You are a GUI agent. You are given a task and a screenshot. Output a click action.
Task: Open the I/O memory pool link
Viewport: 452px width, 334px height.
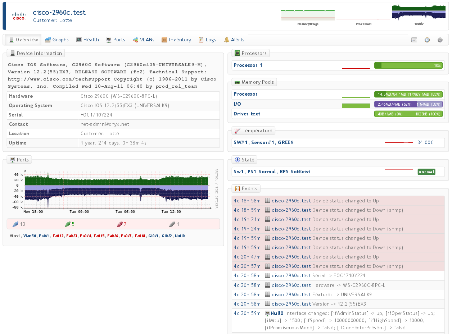[237, 104]
